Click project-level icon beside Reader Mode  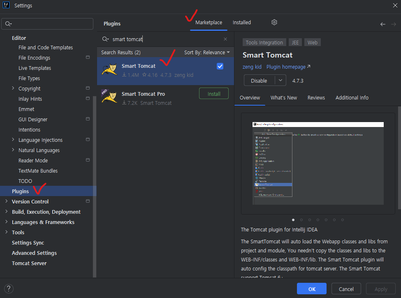(88, 160)
